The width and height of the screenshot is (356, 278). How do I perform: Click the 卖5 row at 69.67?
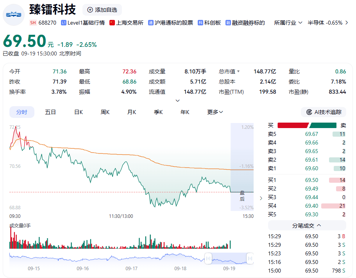(307, 134)
